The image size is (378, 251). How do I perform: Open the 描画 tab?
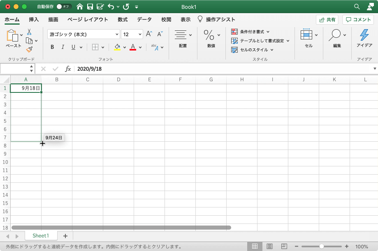point(53,19)
